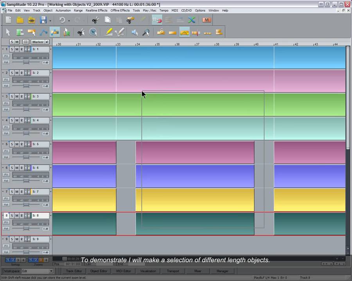Click the orange M mixer icon
352x281 pixels.
pyautogui.click(x=207, y=20)
